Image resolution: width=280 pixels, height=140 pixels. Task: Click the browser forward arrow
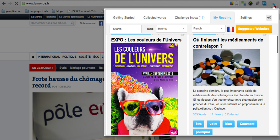point(10,3)
